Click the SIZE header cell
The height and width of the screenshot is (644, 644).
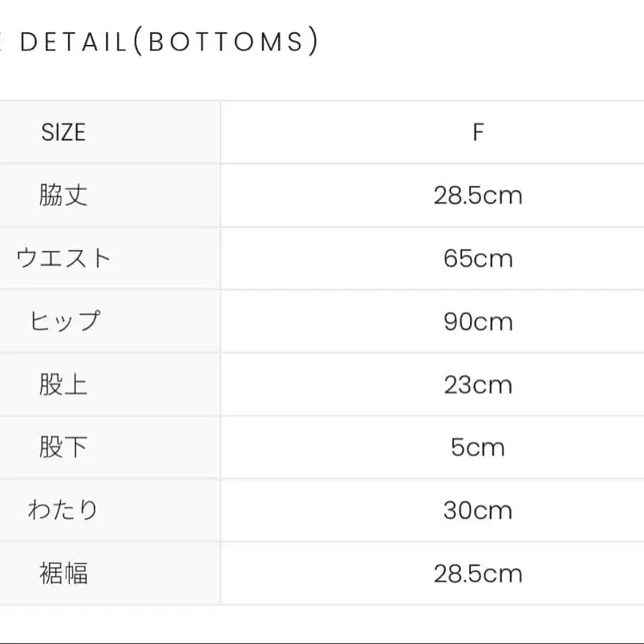tap(63, 132)
